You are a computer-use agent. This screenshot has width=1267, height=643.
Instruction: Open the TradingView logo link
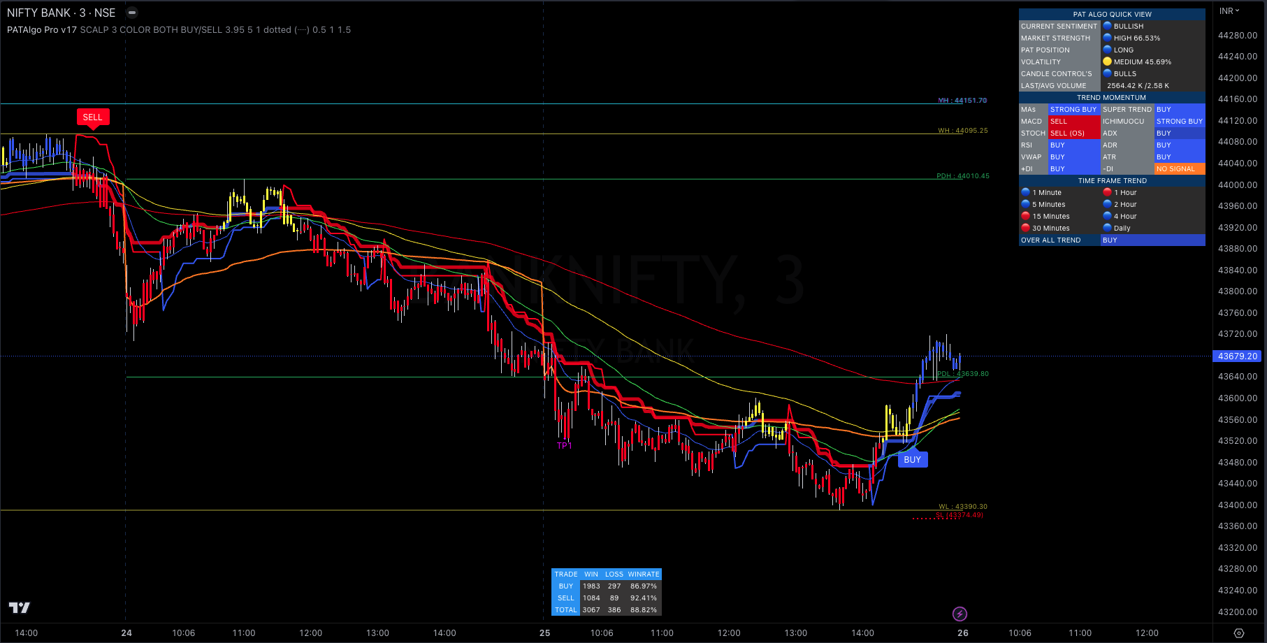[20, 607]
